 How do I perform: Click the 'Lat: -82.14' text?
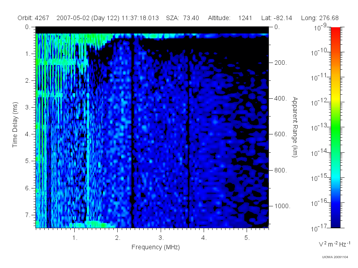(x=277, y=18)
